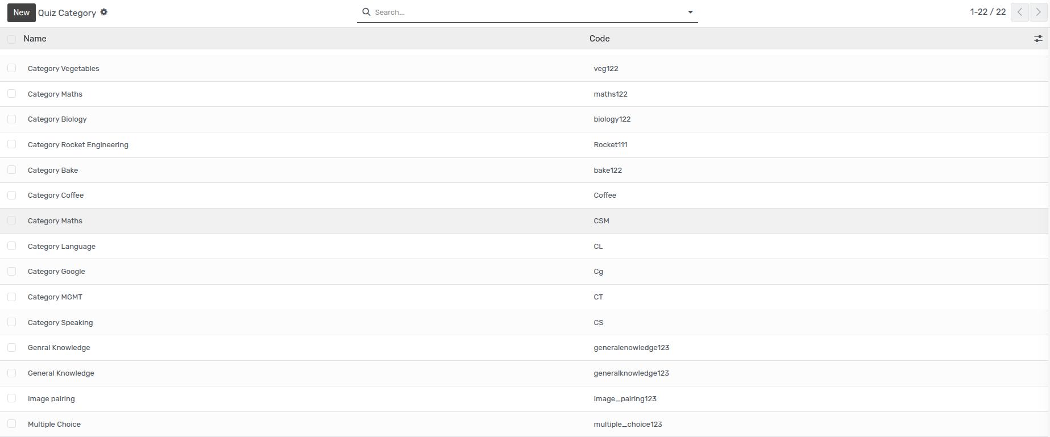
Task: Select all records with header checkbox
Action: click(x=11, y=39)
